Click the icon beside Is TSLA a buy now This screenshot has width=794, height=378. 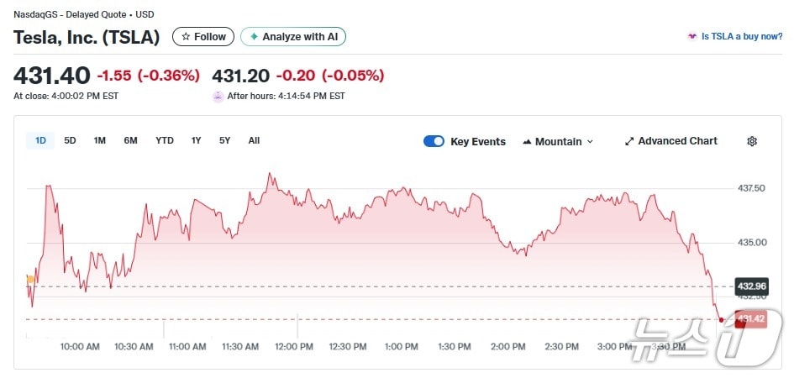point(692,37)
